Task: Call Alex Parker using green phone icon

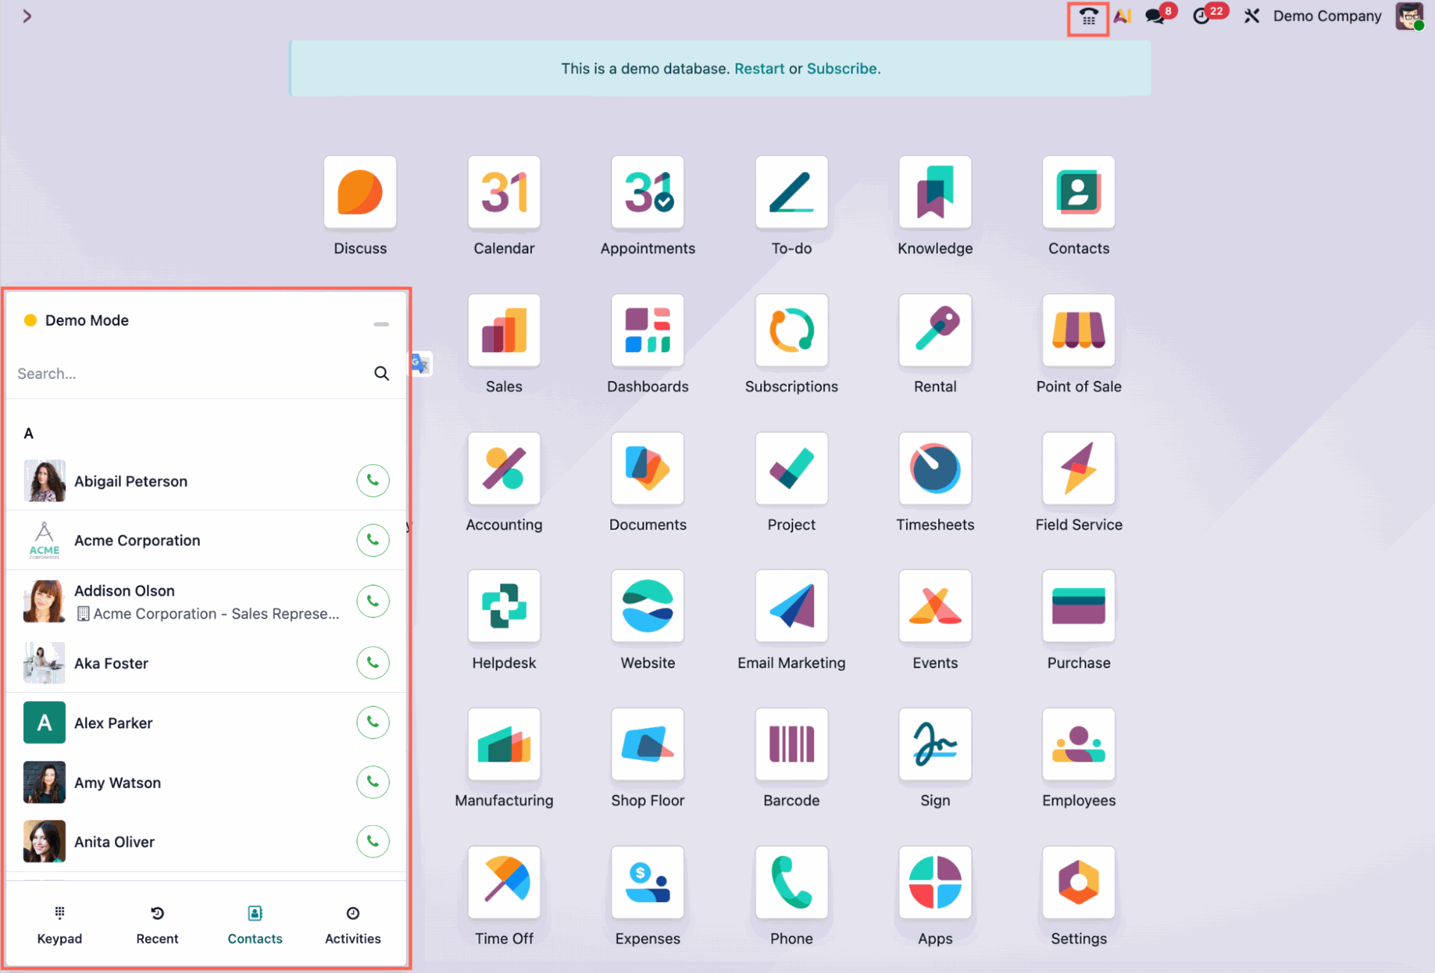Action: [372, 723]
